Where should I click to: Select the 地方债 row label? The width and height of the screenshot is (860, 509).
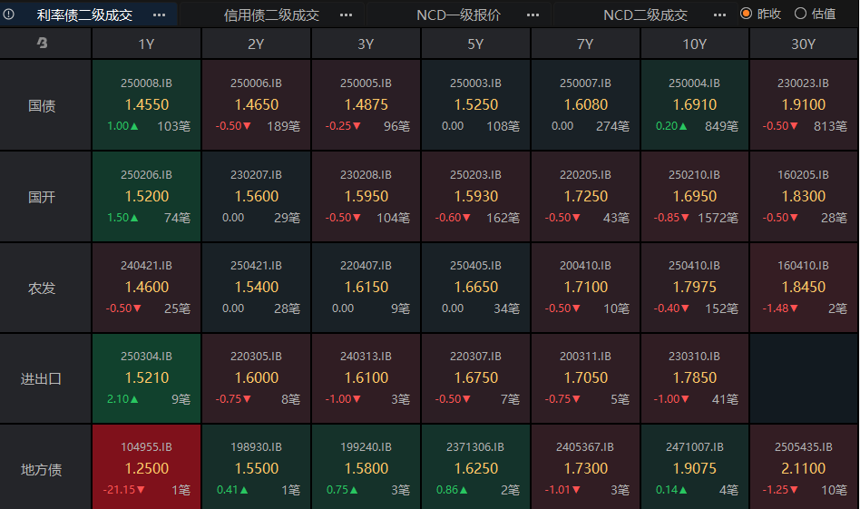pyautogui.click(x=41, y=470)
